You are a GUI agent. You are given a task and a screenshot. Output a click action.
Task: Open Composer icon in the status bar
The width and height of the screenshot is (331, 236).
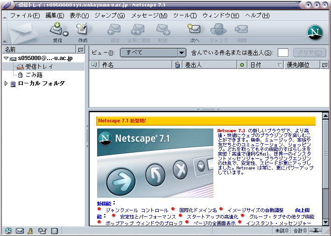42,231
